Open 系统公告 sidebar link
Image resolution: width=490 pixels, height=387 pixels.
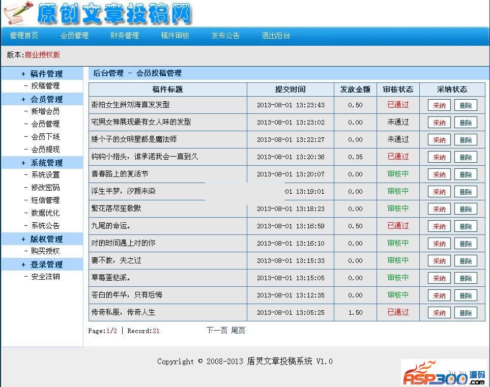pyautogui.click(x=45, y=225)
